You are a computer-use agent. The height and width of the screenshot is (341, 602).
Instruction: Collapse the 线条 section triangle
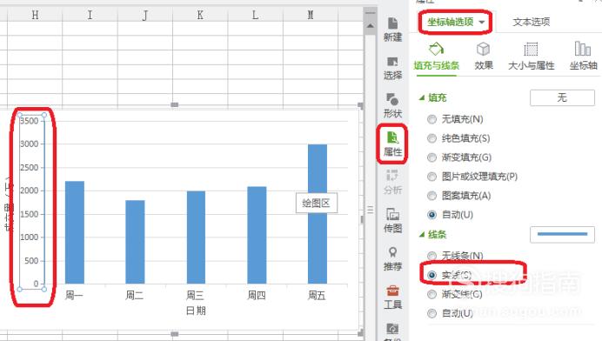tap(422, 235)
